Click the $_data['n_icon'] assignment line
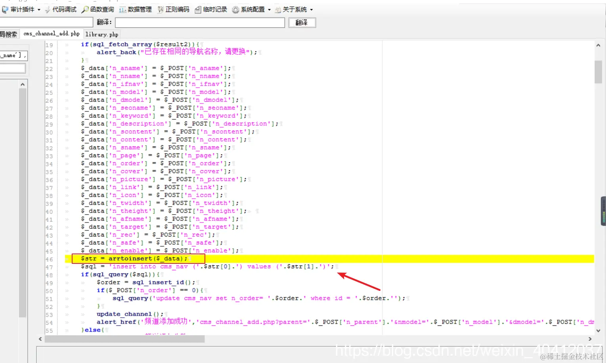Viewport: 606px width, 363px height. coord(152,195)
